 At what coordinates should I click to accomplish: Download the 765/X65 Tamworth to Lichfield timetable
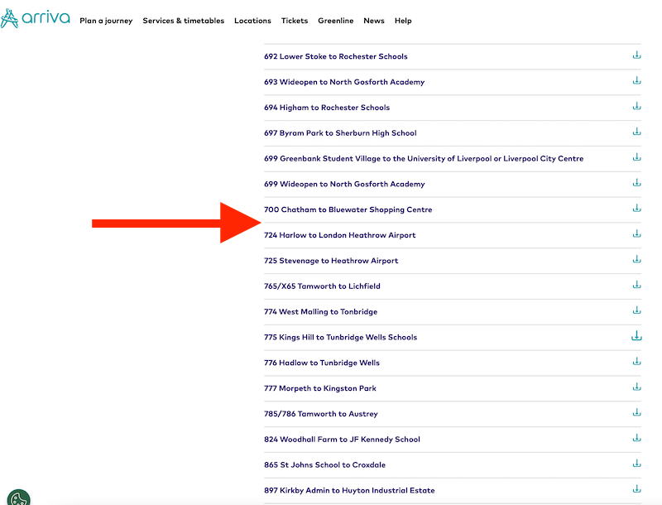point(636,286)
